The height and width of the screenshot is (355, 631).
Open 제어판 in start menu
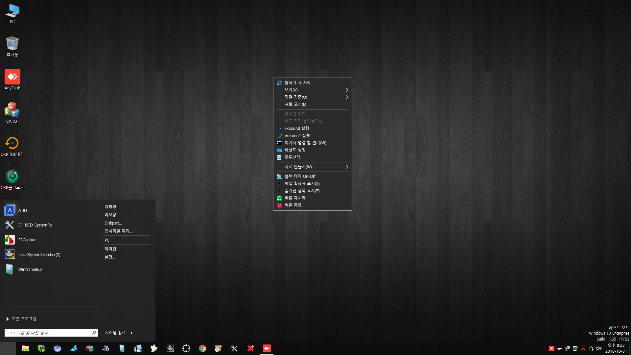click(110, 249)
